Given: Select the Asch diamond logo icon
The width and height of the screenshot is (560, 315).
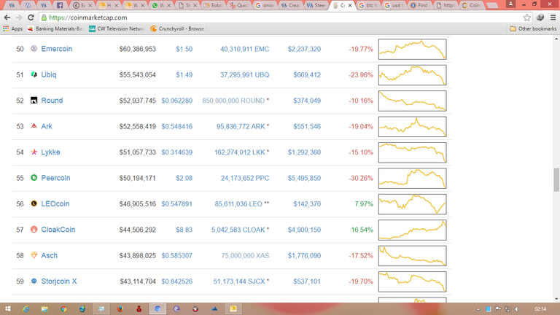Looking at the screenshot, I should tap(34, 255).
